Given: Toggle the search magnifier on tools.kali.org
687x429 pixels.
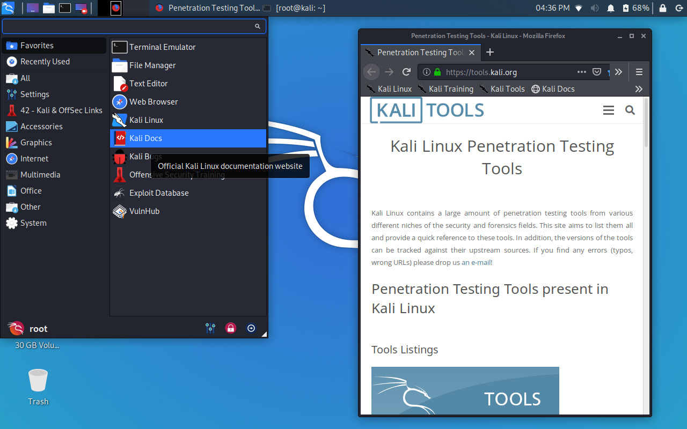Looking at the screenshot, I should [x=630, y=110].
